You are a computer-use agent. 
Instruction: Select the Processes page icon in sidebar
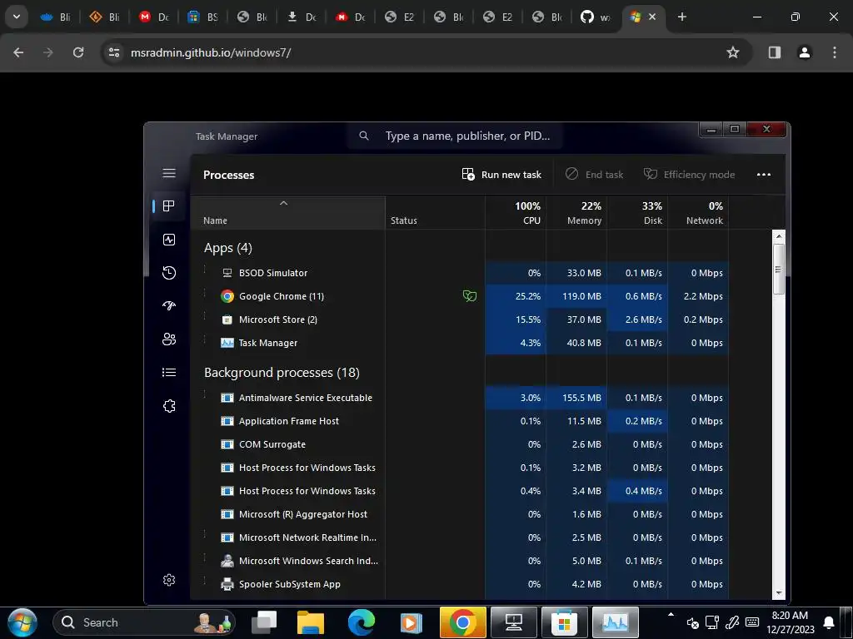pyautogui.click(x=168, y=206)
